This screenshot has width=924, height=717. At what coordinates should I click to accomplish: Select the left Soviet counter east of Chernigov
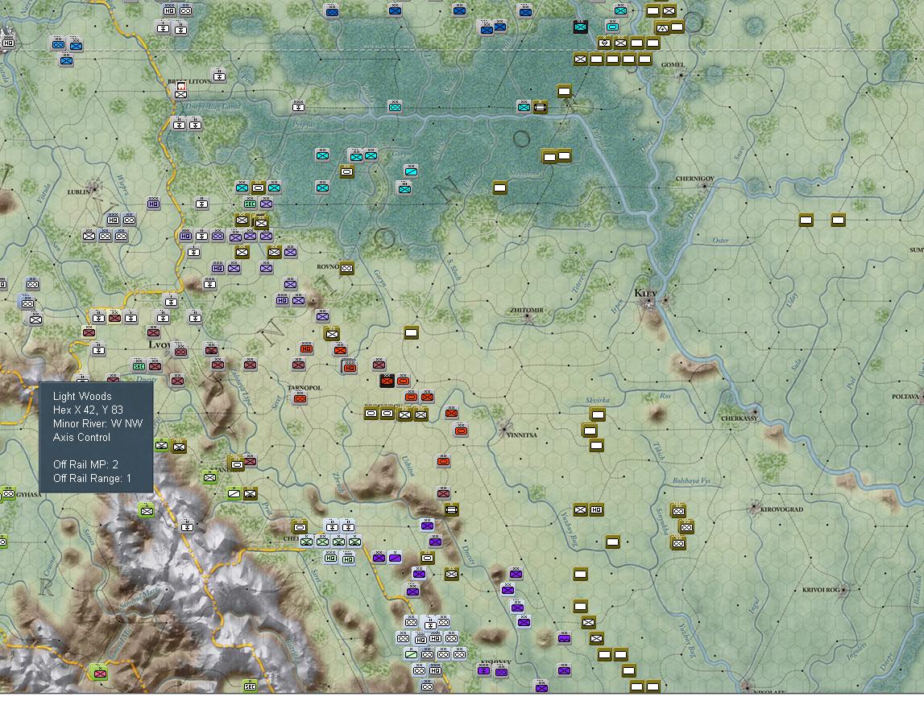[806, 220]
